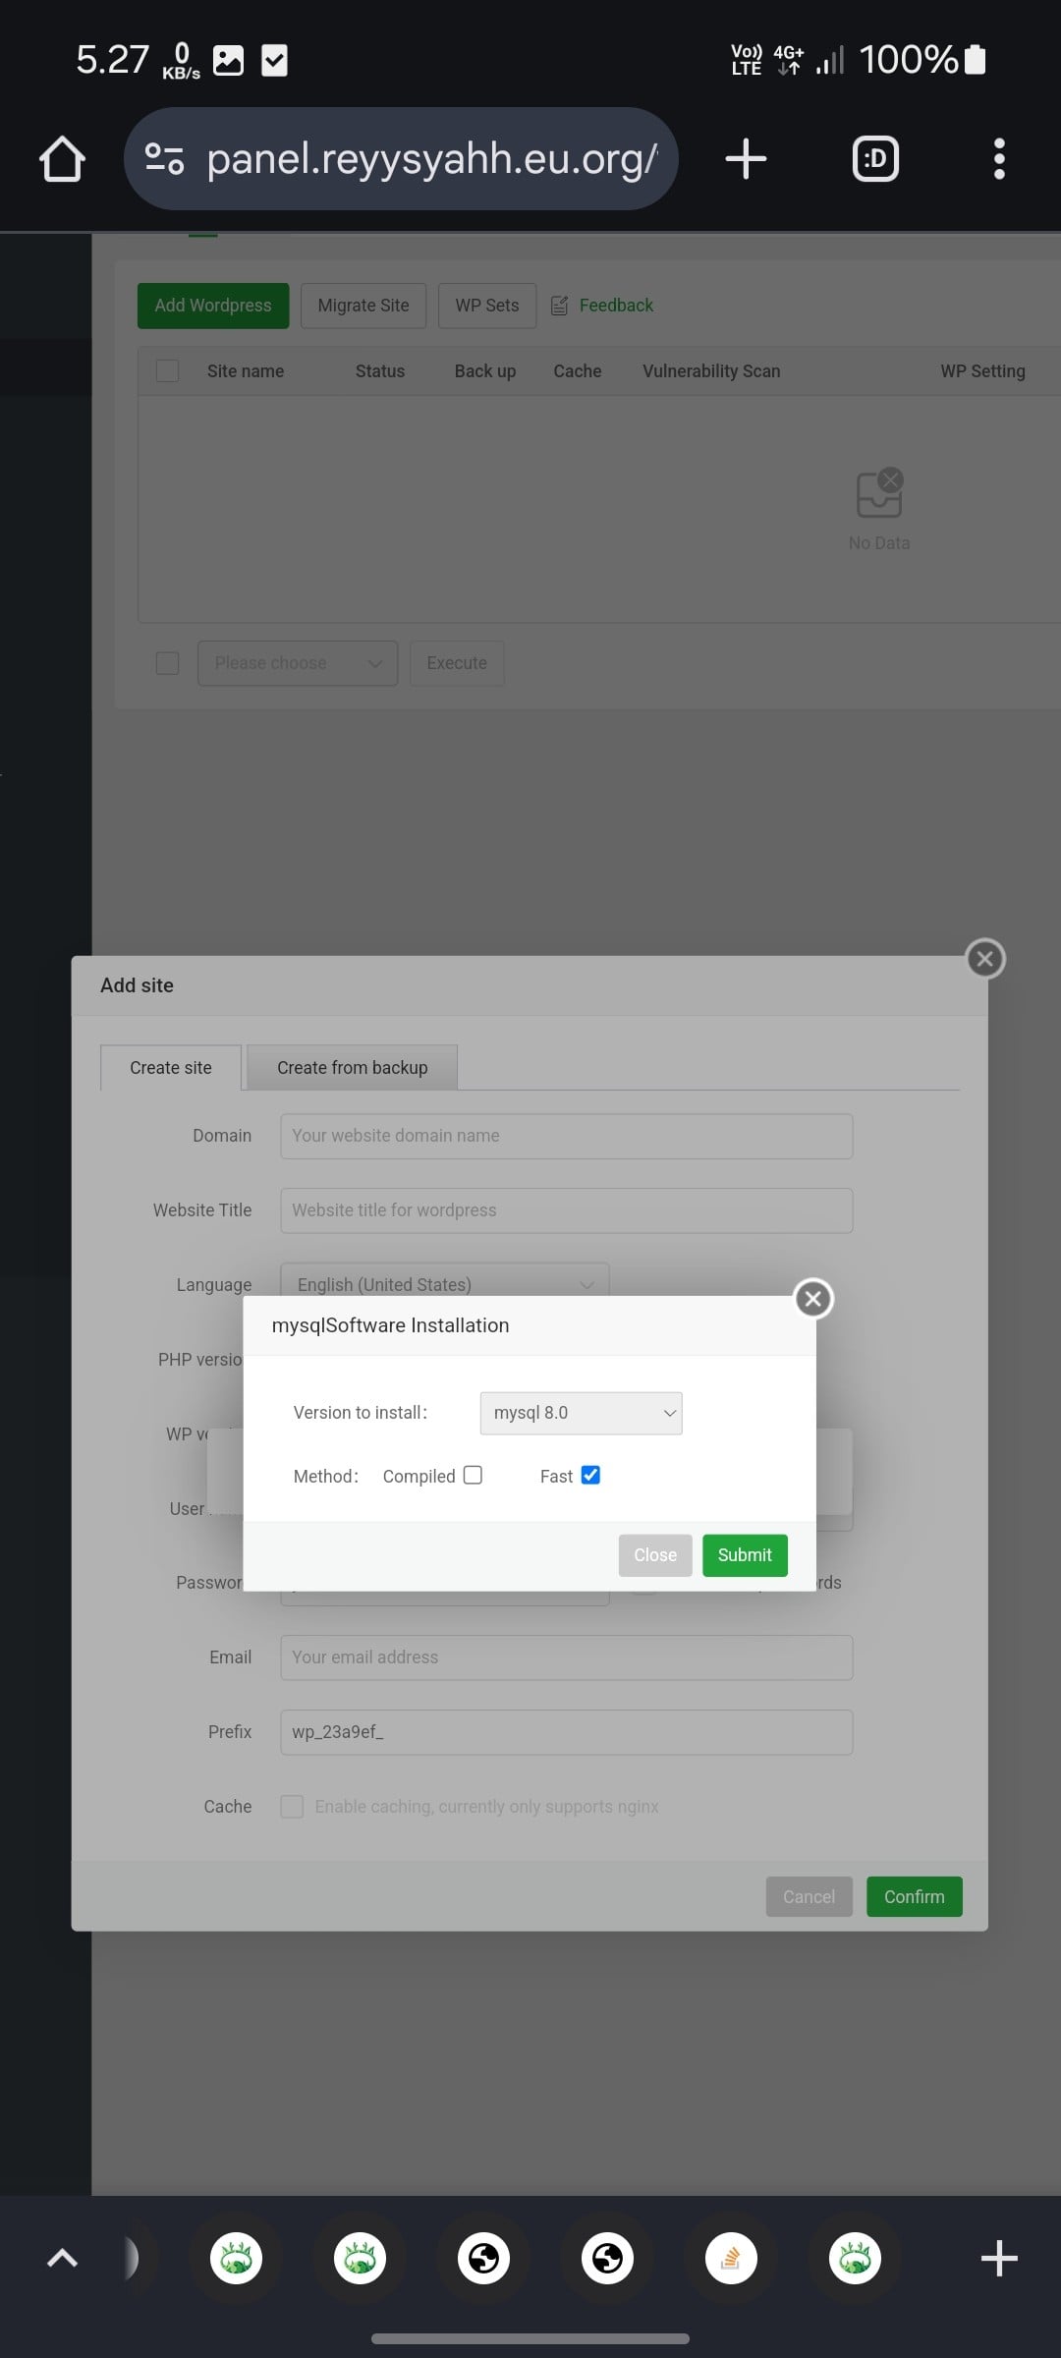Submit the mysql installation
Screen dimensions: 1061x2358
[744, 1554]
